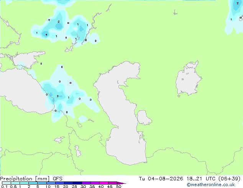Click the 25–30 mm dark navy legend box
This screenshot has width=243, height=188.
coord(77,183)
